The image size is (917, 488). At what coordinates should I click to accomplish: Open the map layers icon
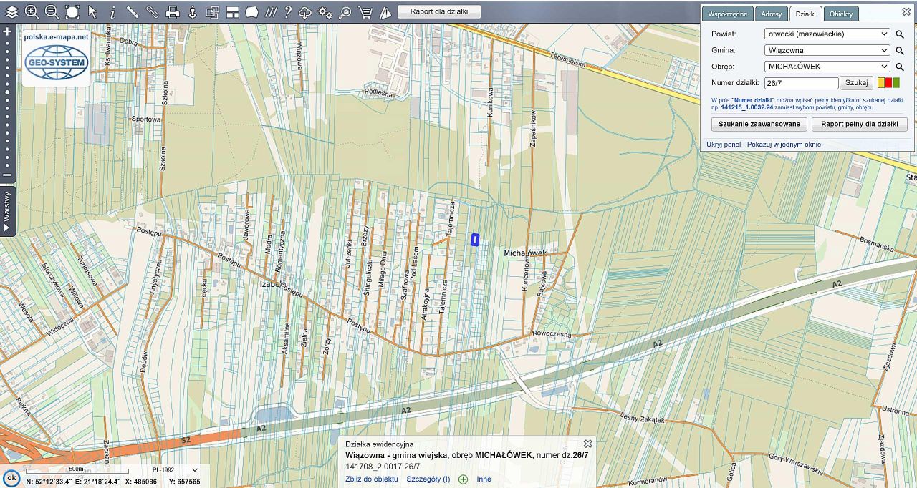(11, 11)
